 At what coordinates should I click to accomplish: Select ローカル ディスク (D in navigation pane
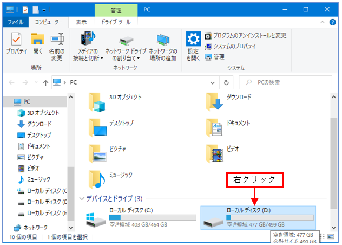[x=42, y=202]
